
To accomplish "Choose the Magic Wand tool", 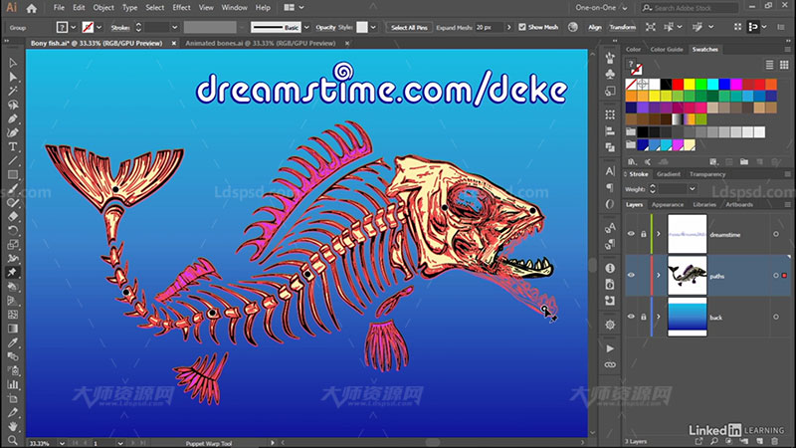I will tap(13, 91).
